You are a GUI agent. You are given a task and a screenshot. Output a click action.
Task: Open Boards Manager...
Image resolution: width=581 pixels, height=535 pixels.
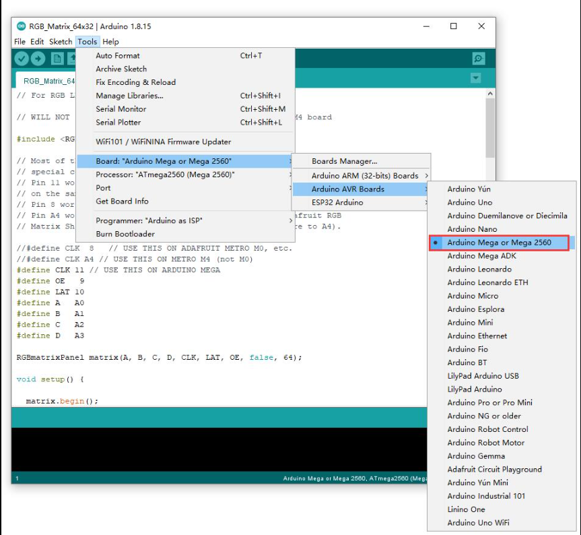pyautogui.click(x=362, y=161)
